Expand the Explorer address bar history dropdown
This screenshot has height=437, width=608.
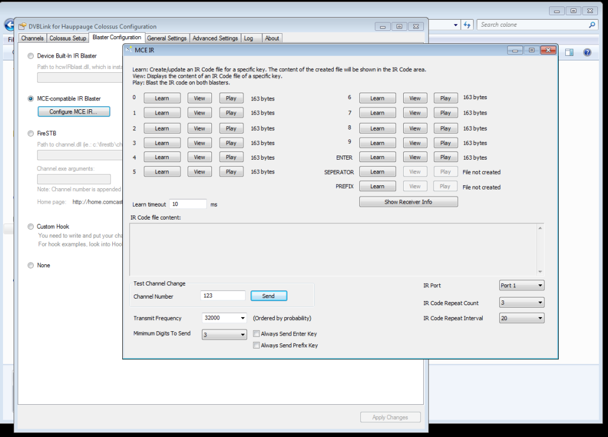(x=455, y=25)
